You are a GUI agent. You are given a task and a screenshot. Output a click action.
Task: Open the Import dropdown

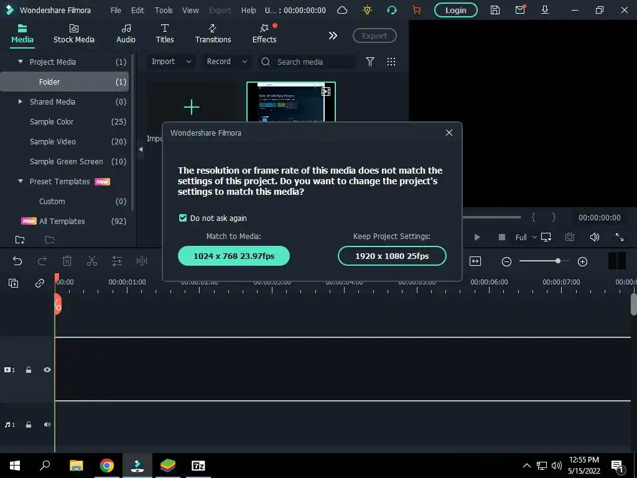coord(171,62)
